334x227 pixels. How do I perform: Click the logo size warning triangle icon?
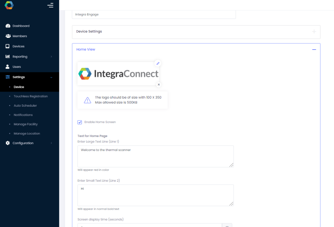pos(87,100)
